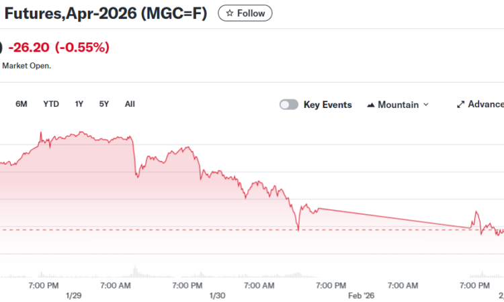Choose the 1Y time range
Screen dimensions: 504x302
tap(79, 104)
